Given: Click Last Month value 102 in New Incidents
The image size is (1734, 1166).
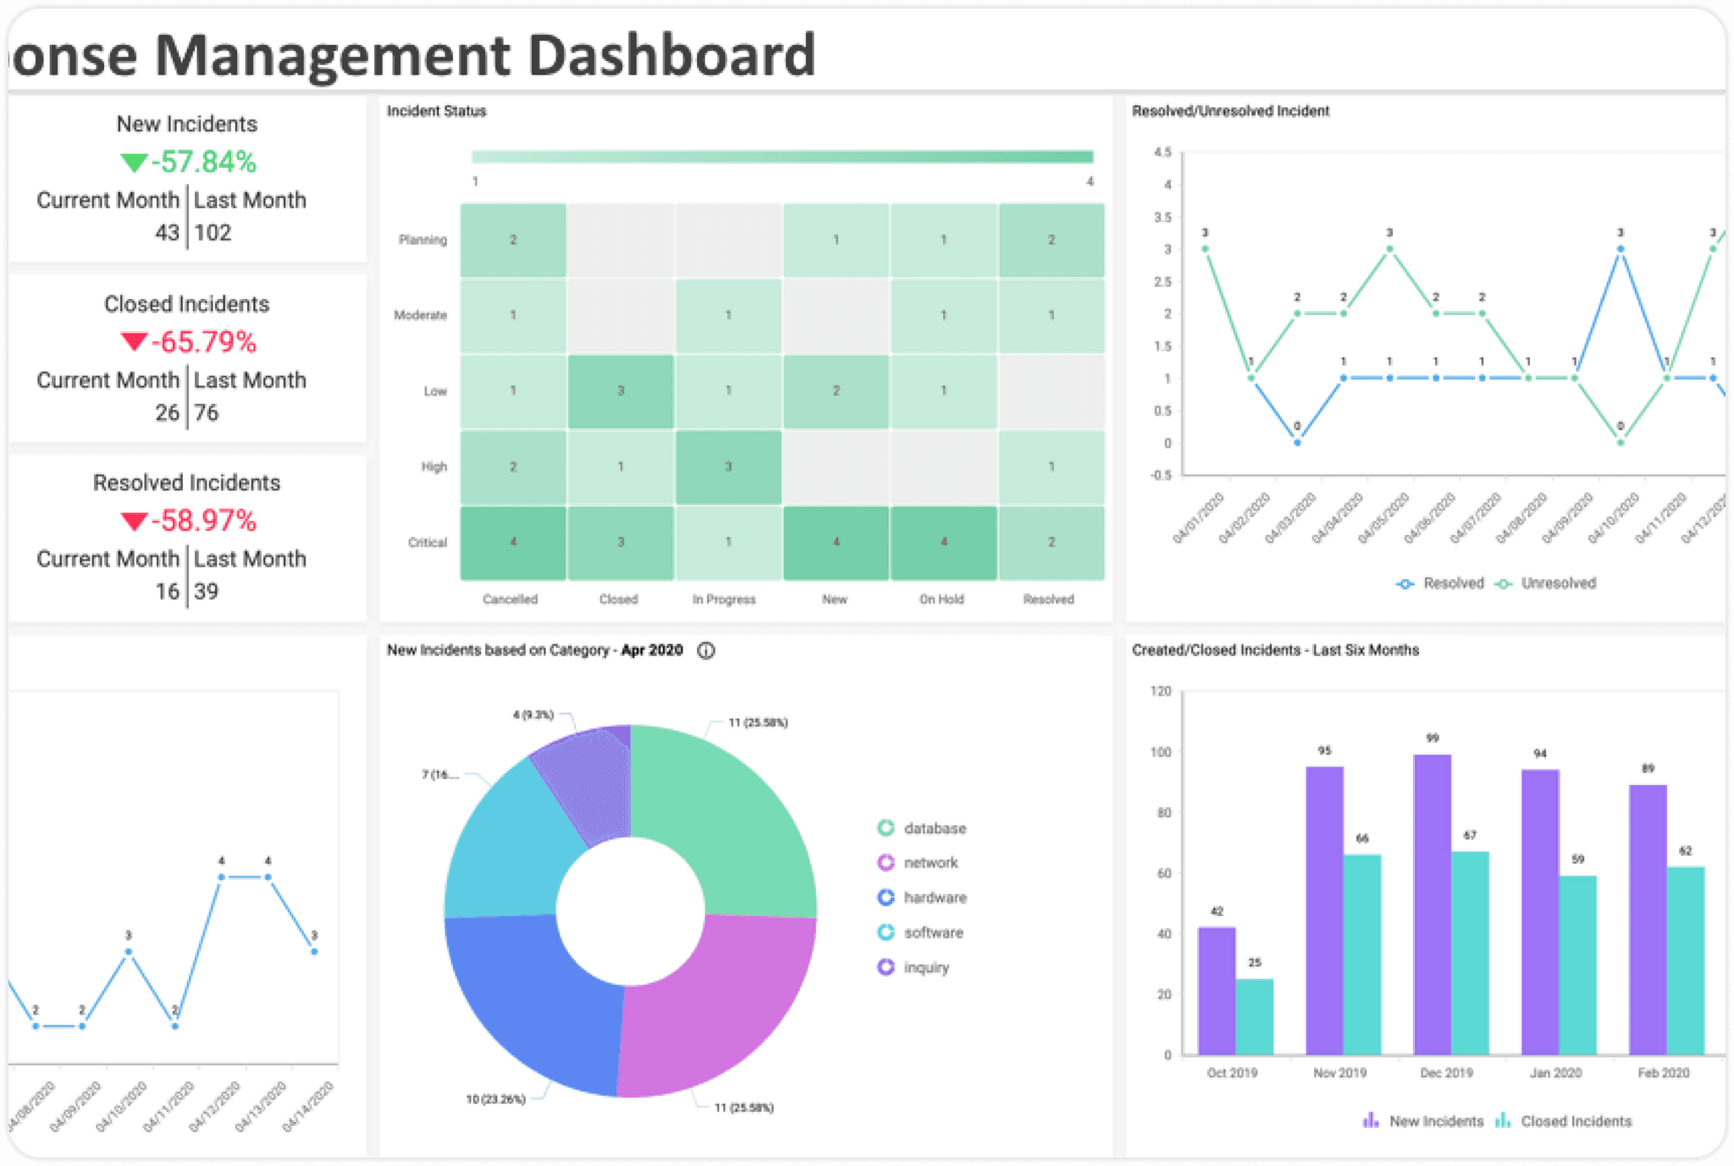Looking at the screenshot, I should (213, 233).
